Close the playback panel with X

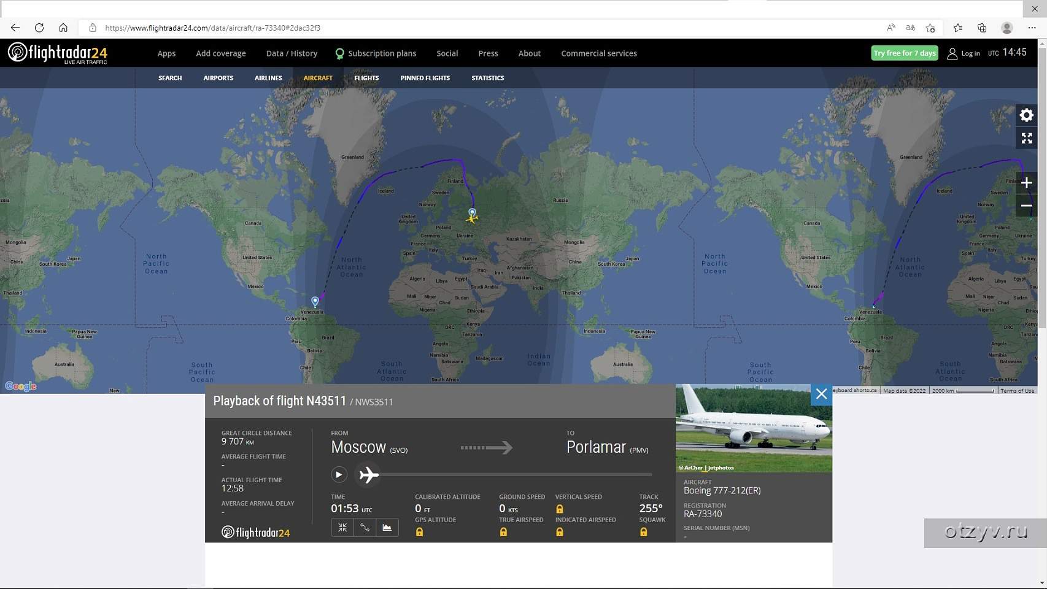pos(821,395)
